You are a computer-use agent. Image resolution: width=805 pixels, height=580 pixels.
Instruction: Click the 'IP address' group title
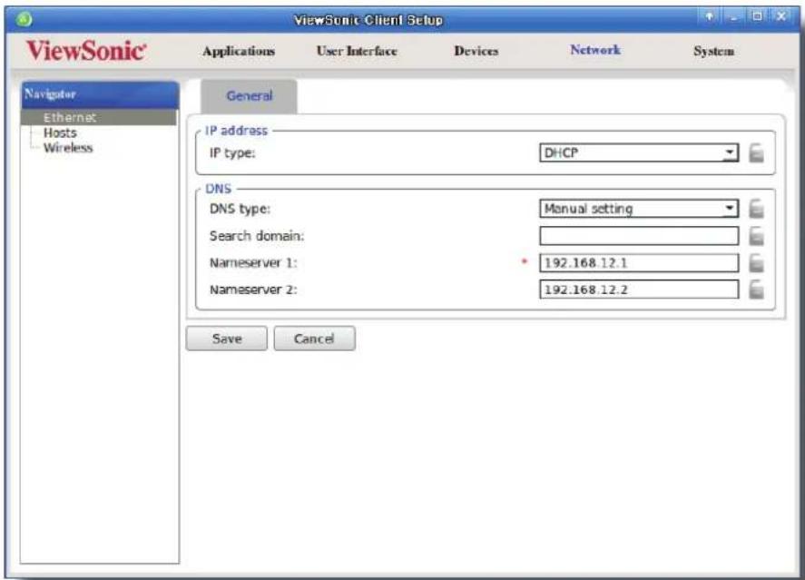click(x=236, y=131)
